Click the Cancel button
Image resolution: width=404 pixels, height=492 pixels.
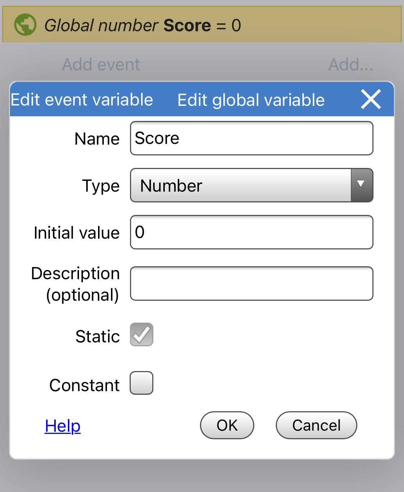click(x=316, y=425)
